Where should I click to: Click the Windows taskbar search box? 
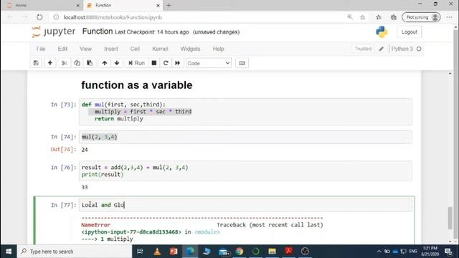75,252
